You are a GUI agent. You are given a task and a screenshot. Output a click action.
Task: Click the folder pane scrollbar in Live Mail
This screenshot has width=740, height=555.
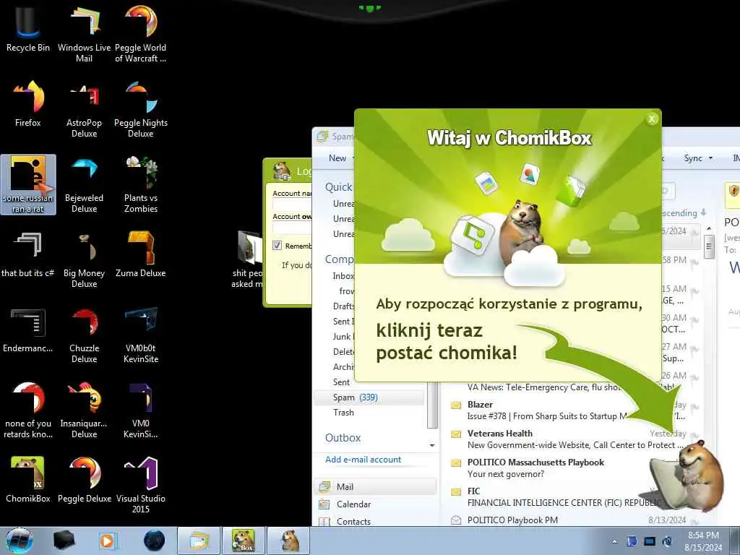coord(432,405)
